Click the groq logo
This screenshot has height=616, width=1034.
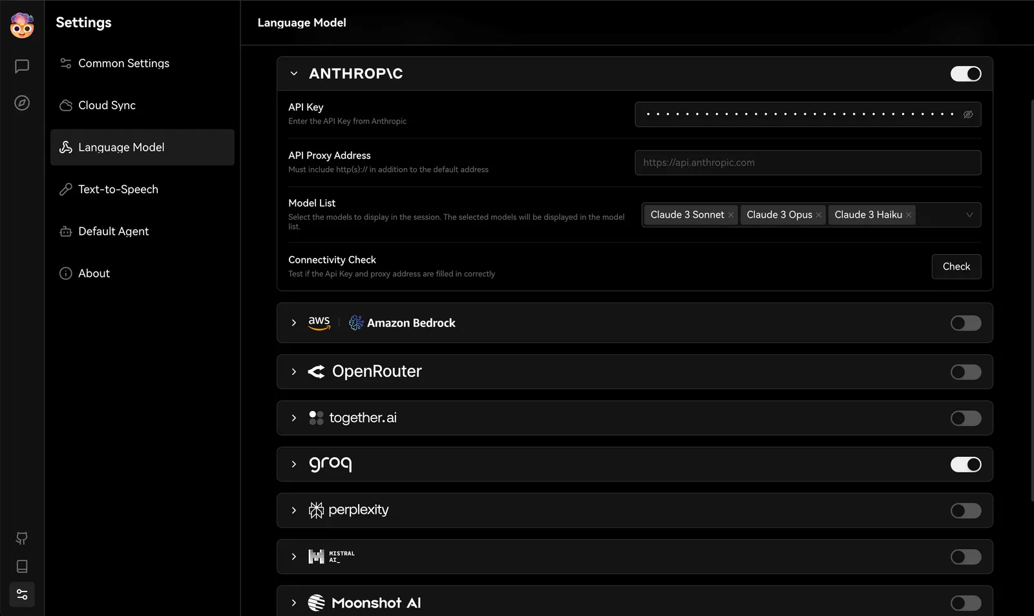coord(330,464)
